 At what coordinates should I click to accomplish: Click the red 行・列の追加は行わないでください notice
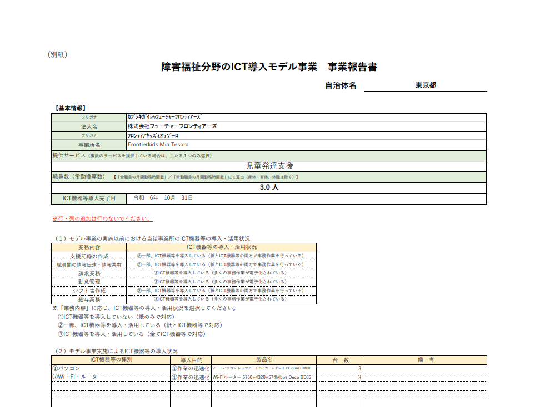[x=102, y=219]
